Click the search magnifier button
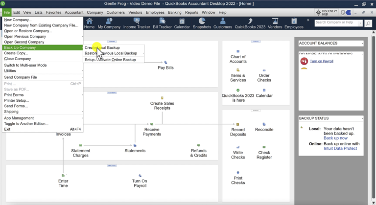The height and width of the screenshot is (205, 376). click(x=368, y=23)
